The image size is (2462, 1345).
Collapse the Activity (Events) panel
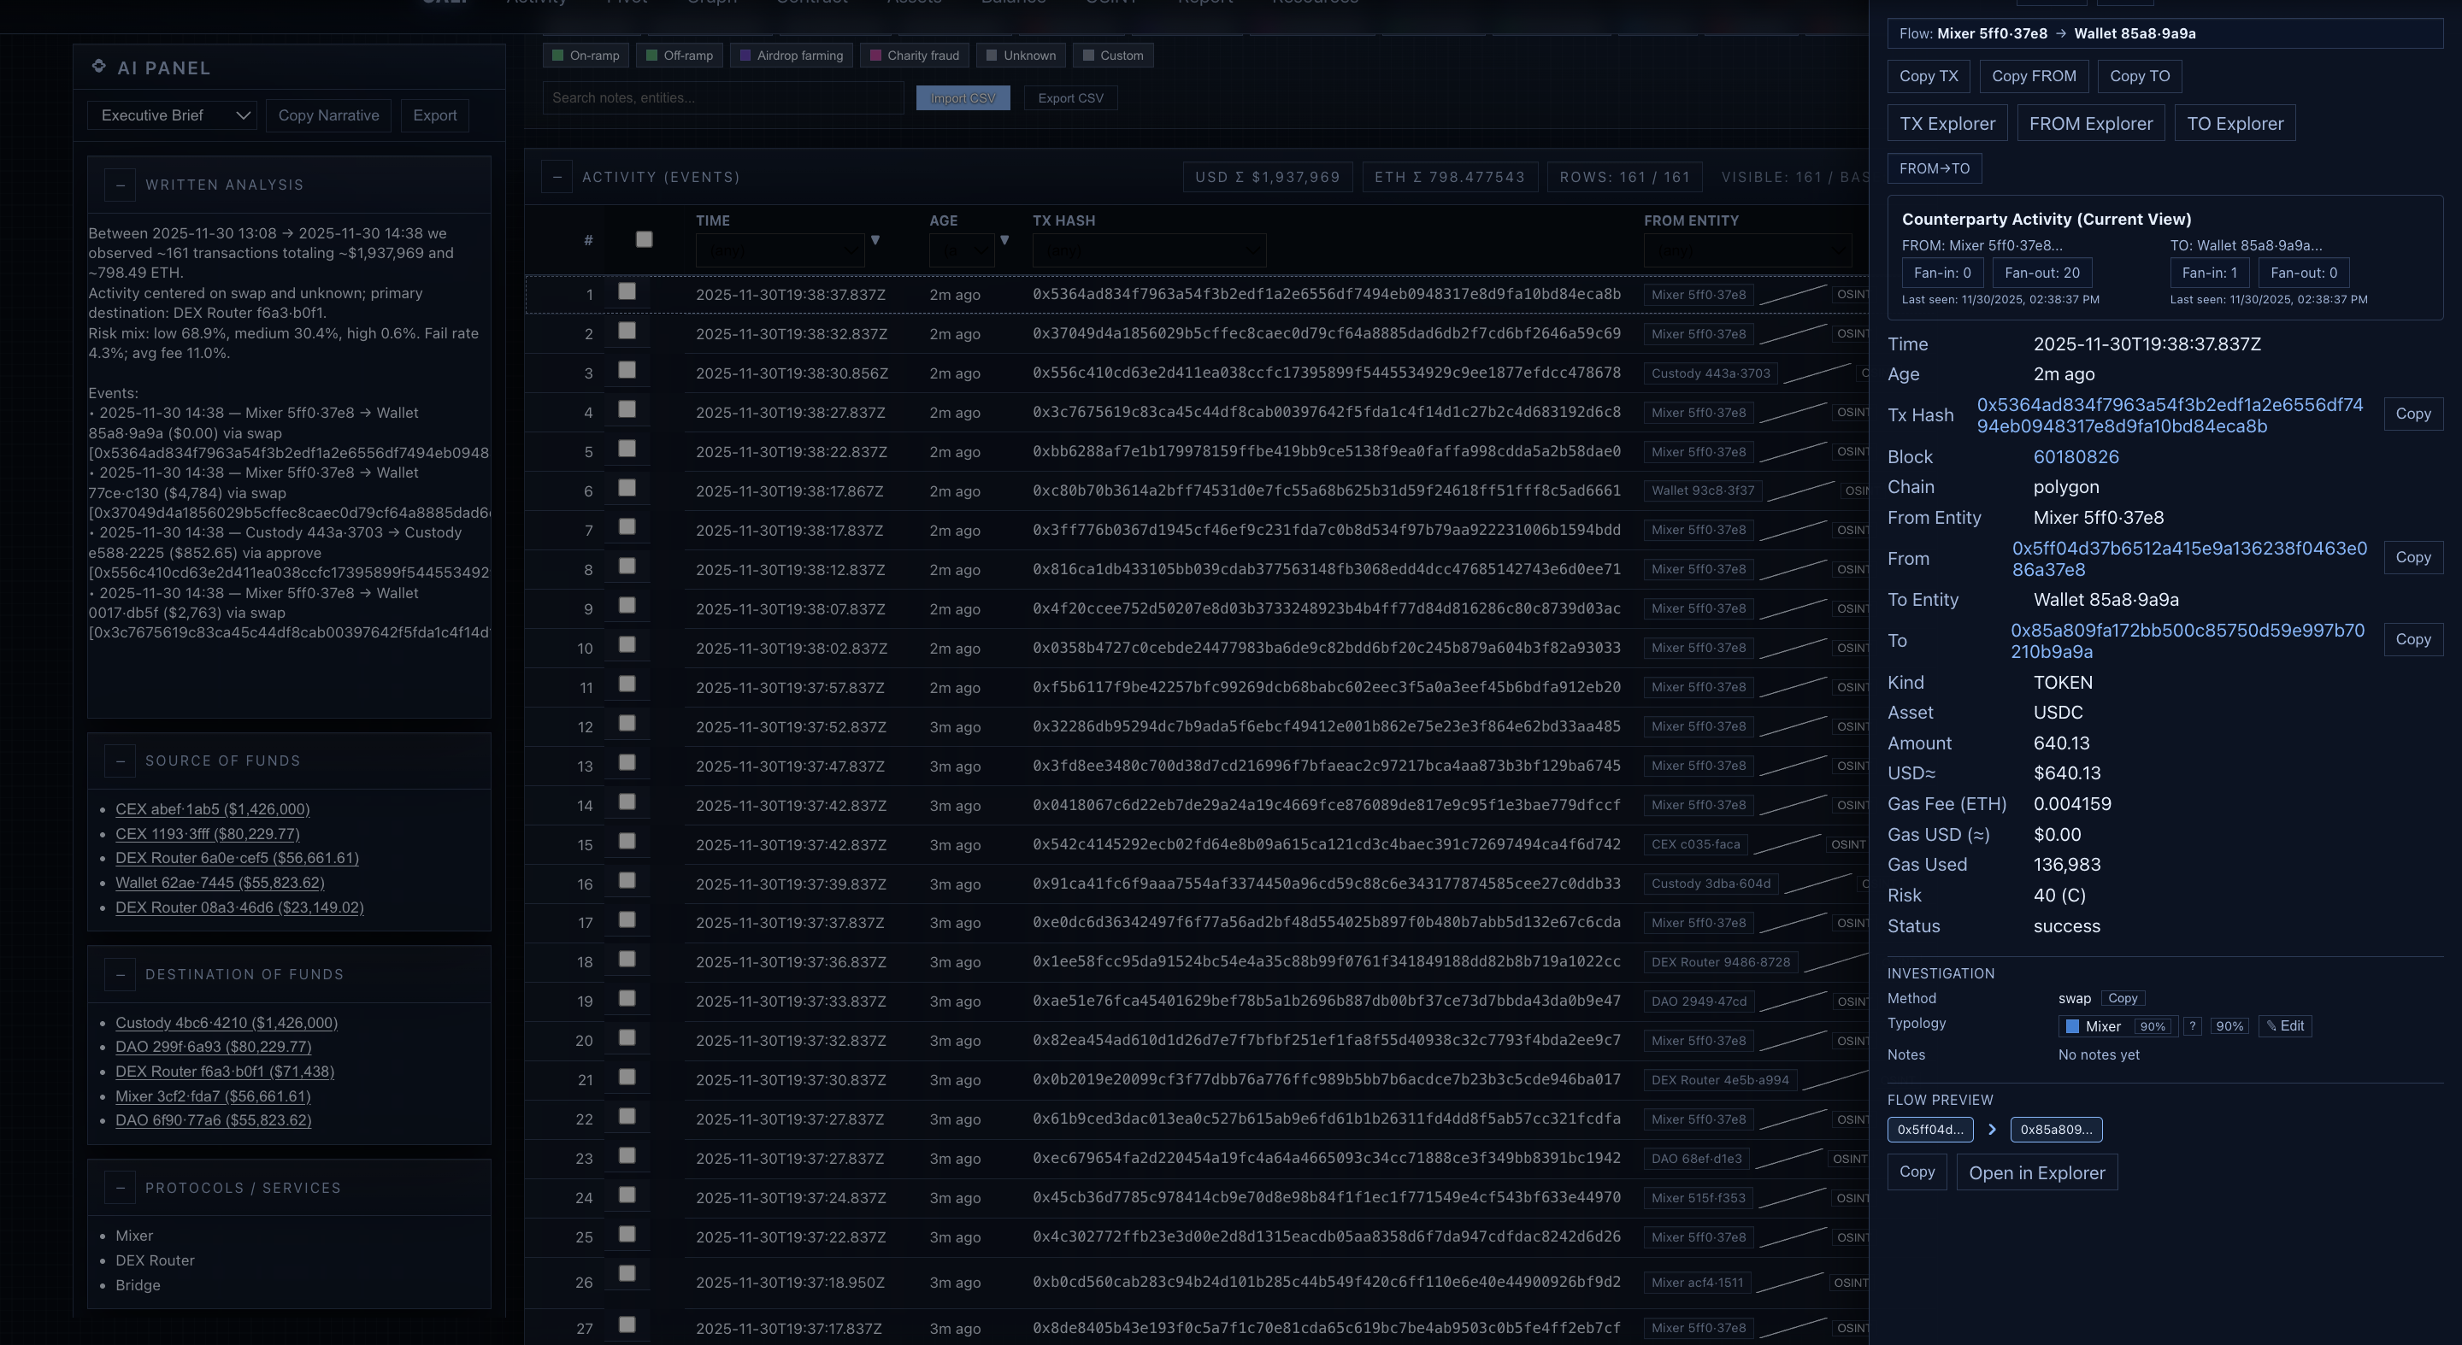[x=557, y=177]
